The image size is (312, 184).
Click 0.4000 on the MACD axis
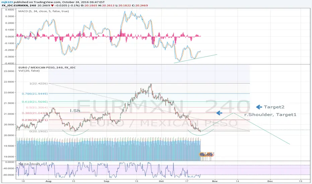[10, 10]
